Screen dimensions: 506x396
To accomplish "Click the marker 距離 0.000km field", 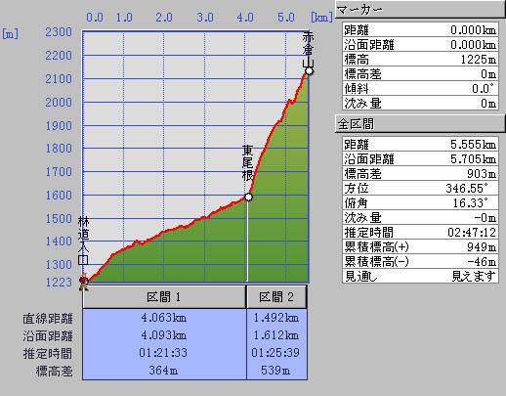I will point(420,30).
